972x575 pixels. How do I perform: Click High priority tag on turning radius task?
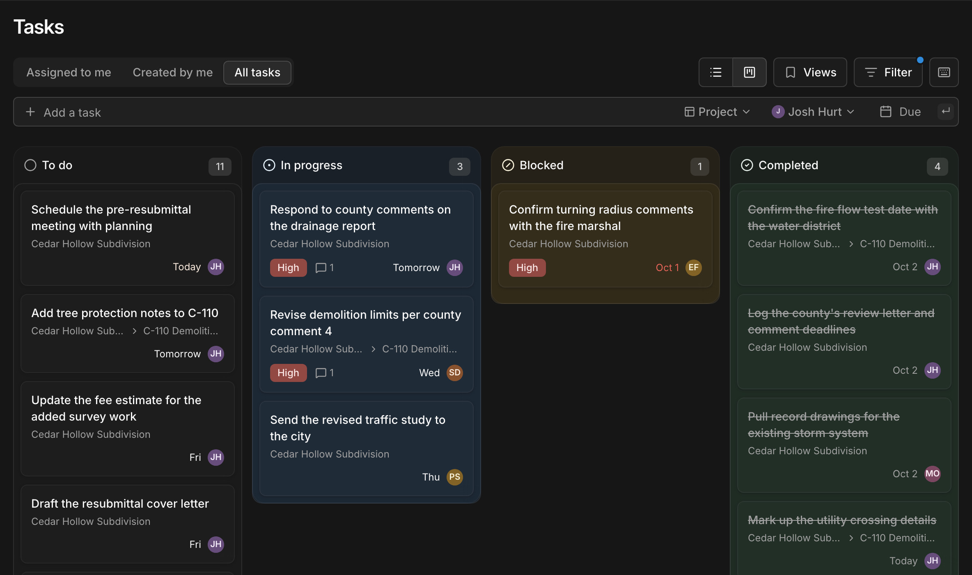pyautogui.click(x=527, y=268)
